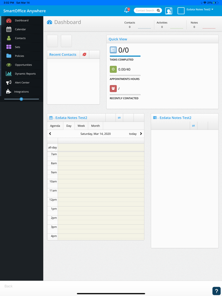
Task: Click the Saturday, Mar 14, 2020 date label
Action: 96,134
